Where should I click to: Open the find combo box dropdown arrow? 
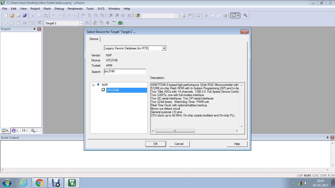pos(177,16)
